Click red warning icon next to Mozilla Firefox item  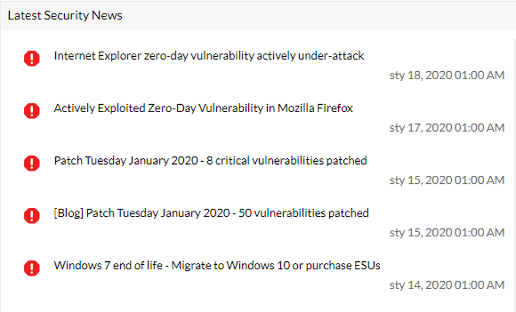[x=32, y=110]
